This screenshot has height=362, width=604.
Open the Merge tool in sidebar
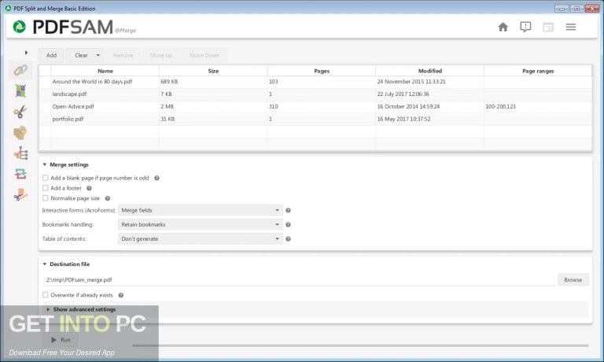20,70
